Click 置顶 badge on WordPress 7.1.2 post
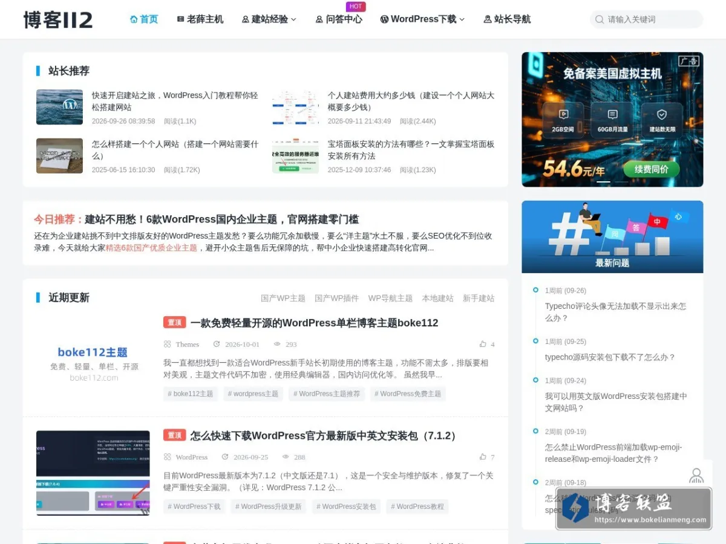This screenshot has height=544, width=726. [174, 435]
